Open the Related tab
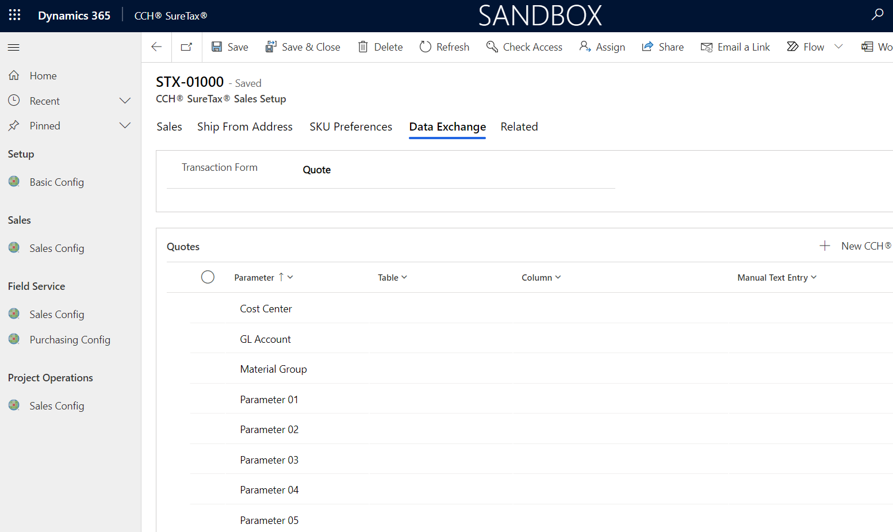The height and width of the screenshot is (532, 893). click(519, 127)
